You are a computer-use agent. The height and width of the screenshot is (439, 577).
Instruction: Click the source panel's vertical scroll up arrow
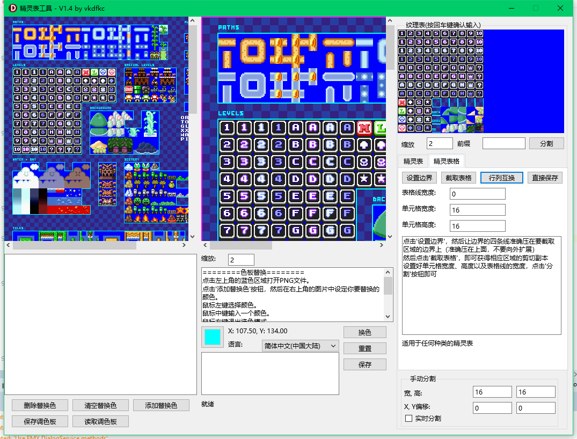click(x=193, y=21)
